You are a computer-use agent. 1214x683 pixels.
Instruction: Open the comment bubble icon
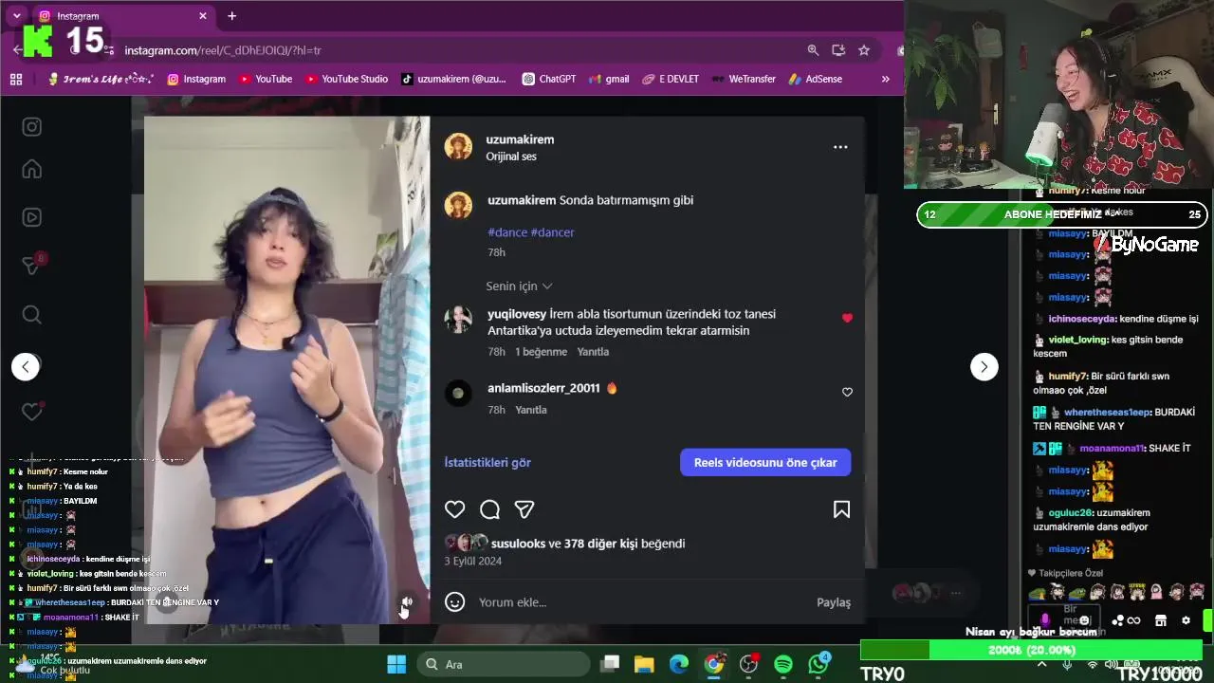(489, 509)
